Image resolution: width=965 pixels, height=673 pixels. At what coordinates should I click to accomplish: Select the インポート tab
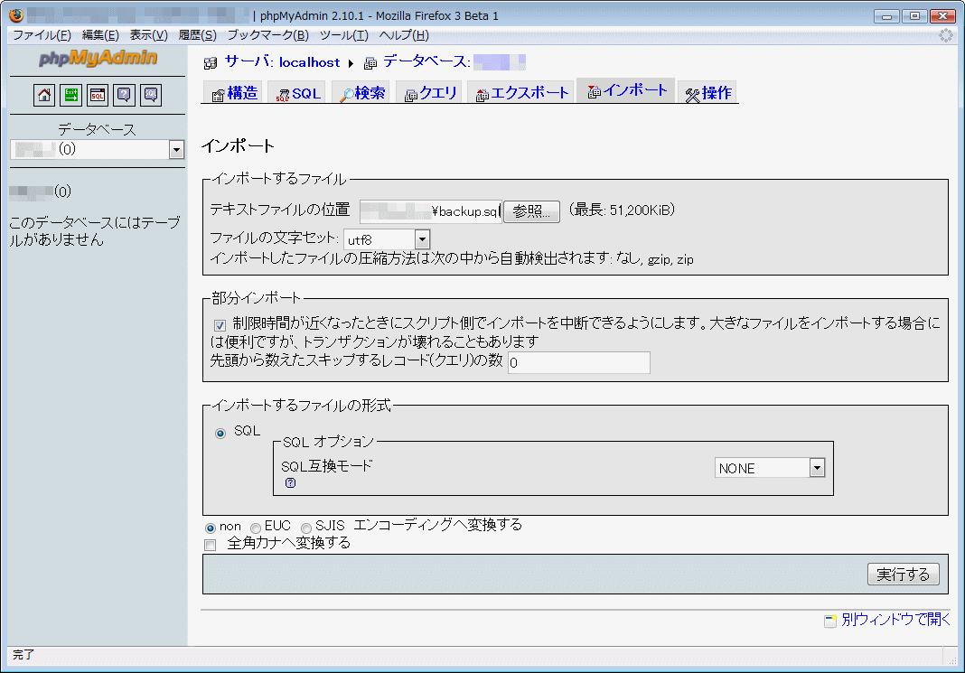pyautogui.click(x=626, y=90)
